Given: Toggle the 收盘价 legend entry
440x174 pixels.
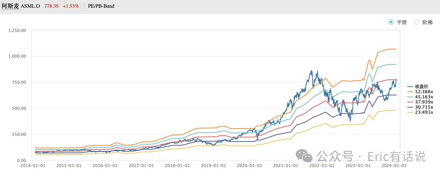Looking at the screenshot, I should pyautogui.click(x=418, y=86).
